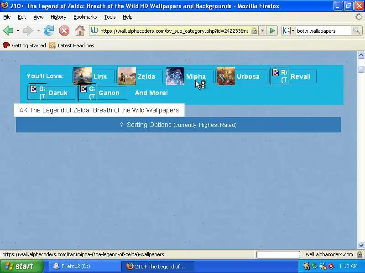Screen dimensions: 365x273
Task: Click the green Go button
Action: (272, 30)
